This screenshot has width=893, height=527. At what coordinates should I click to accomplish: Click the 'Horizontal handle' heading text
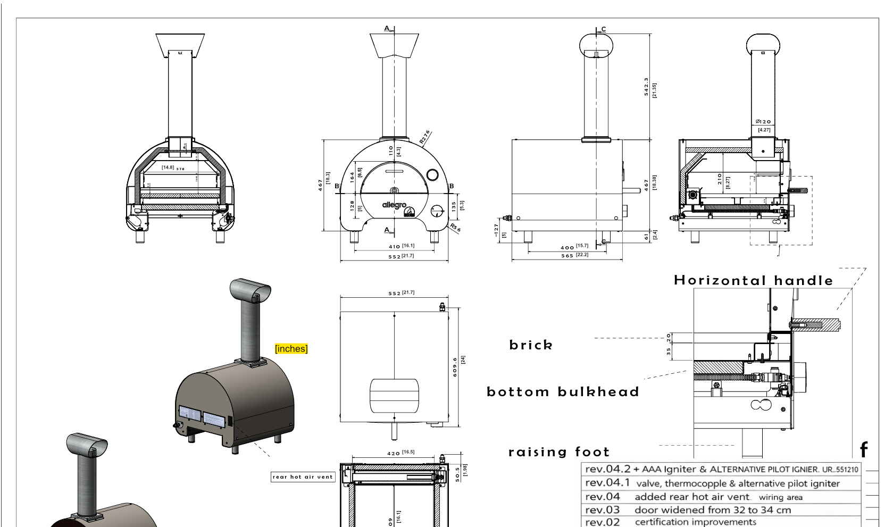[754, 280]
